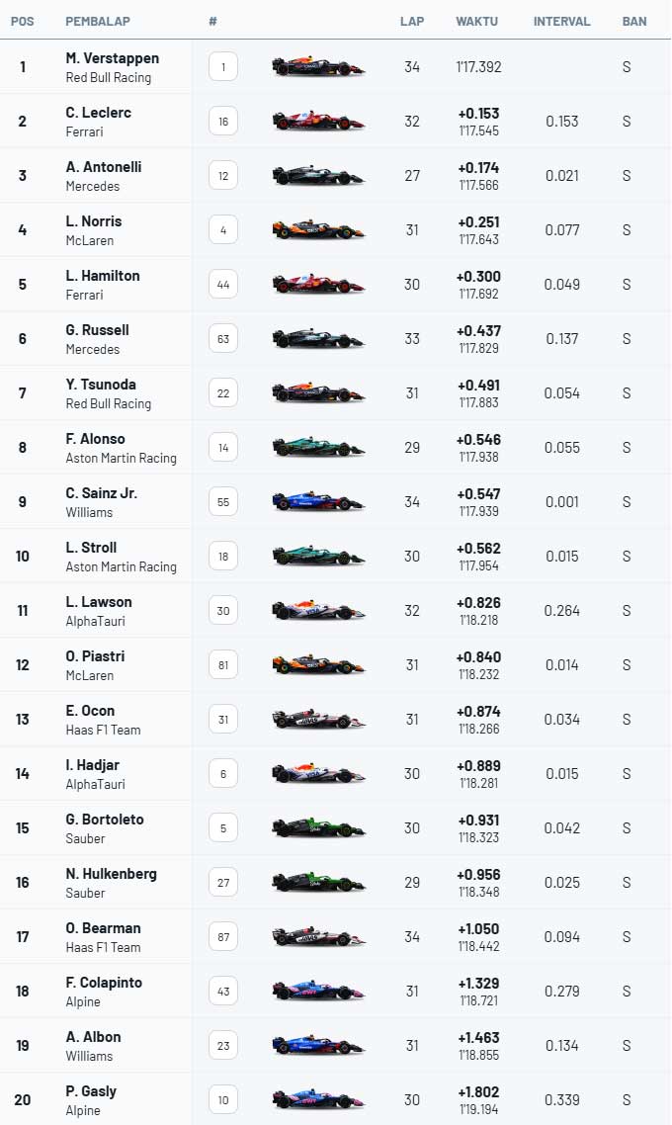Click Alonso's Aston Martin car image

click(x=318, y=448)
